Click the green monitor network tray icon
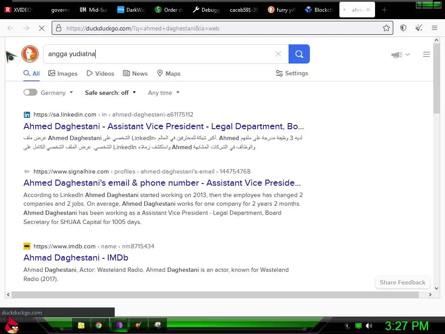The height and width of the screenshot is (334, 445). 359,326
